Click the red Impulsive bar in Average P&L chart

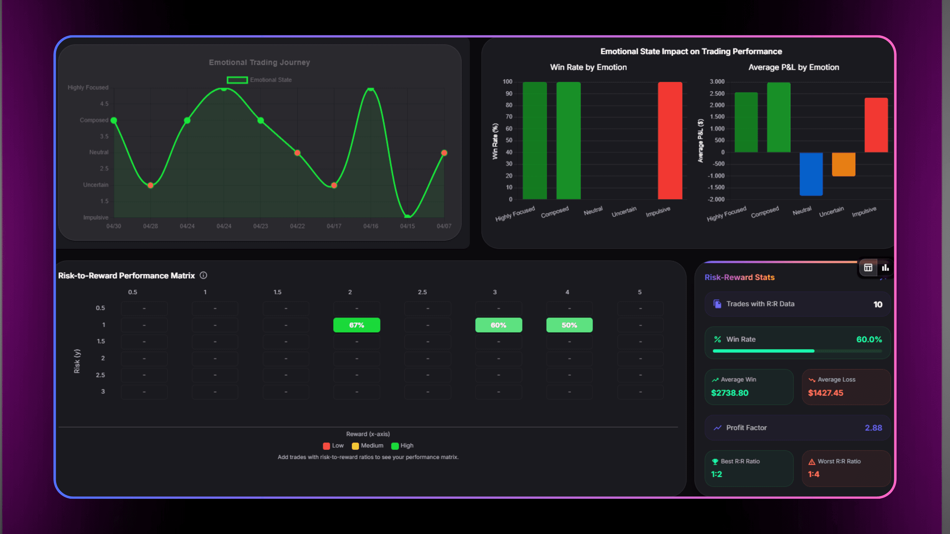coord(876,125)
